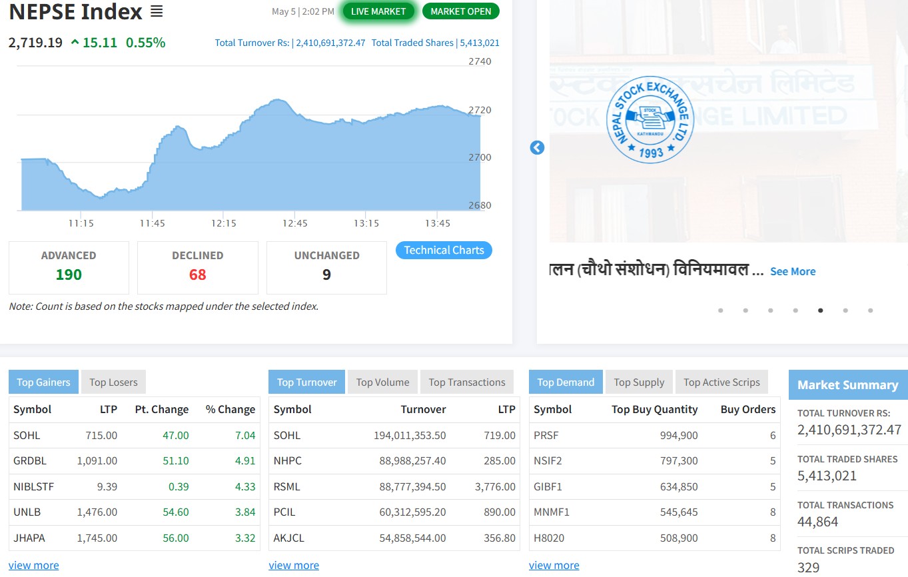Click the NEPSE index area chart
This screenshot has height=577, width=908.
(x=250, y=155)
